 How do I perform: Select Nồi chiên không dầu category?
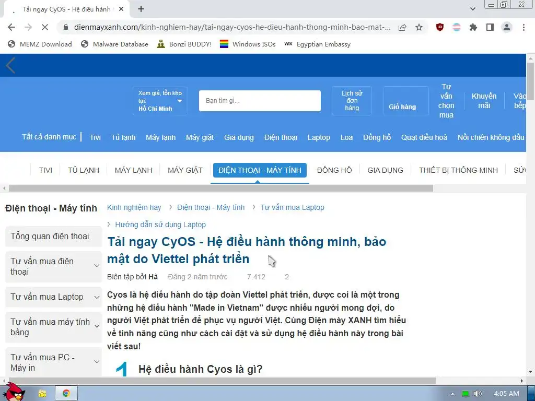click(491, 137)
